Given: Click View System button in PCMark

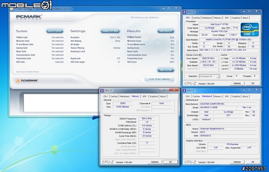Looking at the screenshot, I should [x=166, y=70].
